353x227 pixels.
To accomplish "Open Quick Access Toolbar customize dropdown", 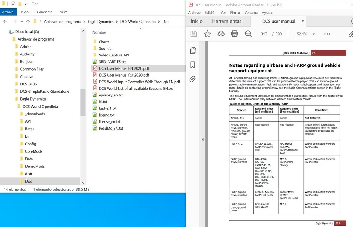I will tap(26, 4).
